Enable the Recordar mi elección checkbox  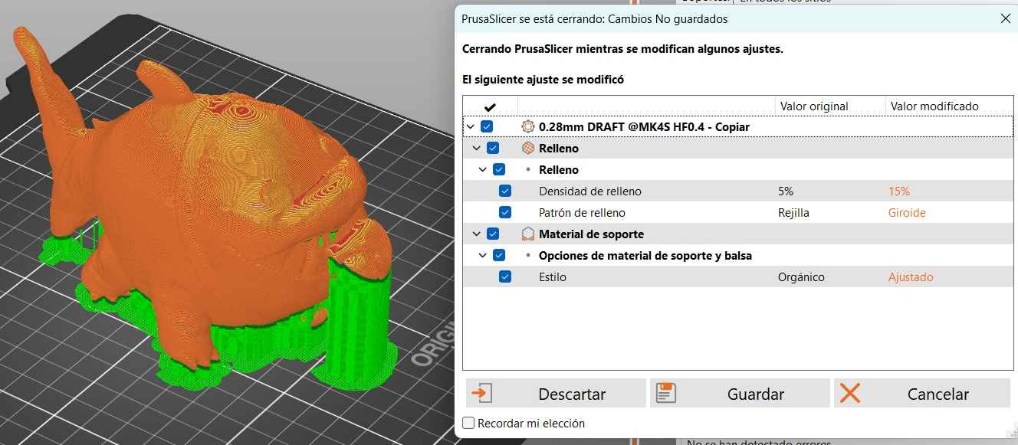pyautogui.click(x=468, y=423)
